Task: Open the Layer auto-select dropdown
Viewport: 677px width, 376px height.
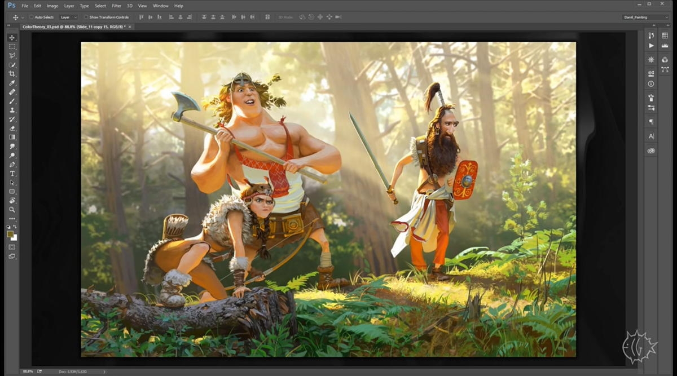Action: click(x=68, y=17)
